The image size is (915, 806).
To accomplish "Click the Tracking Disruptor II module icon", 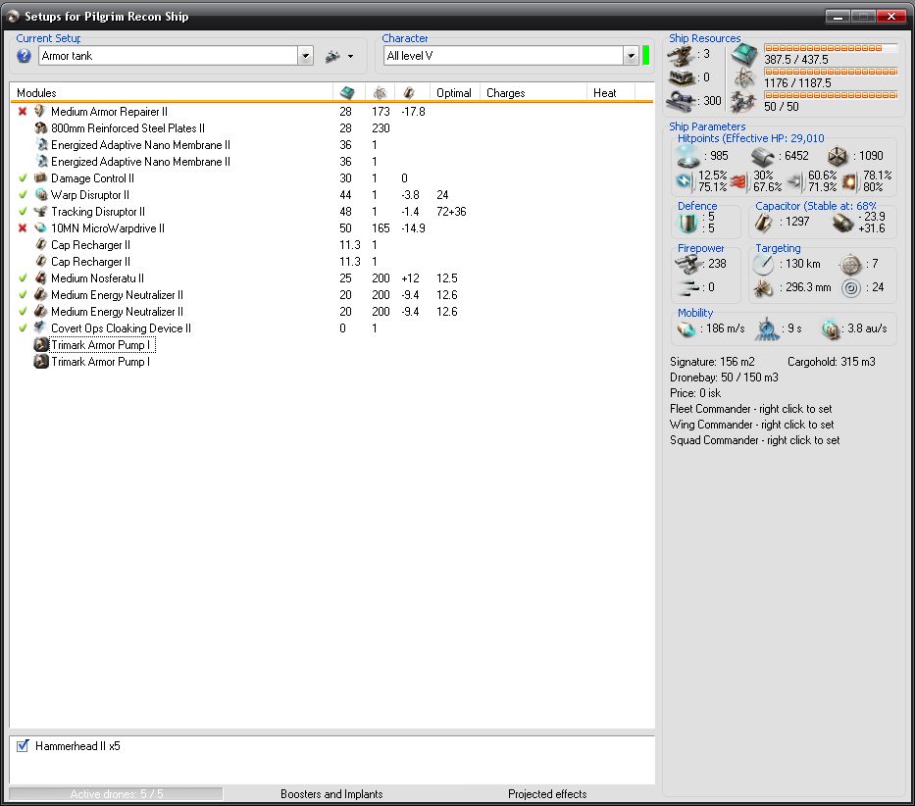I will click(40, 211).
